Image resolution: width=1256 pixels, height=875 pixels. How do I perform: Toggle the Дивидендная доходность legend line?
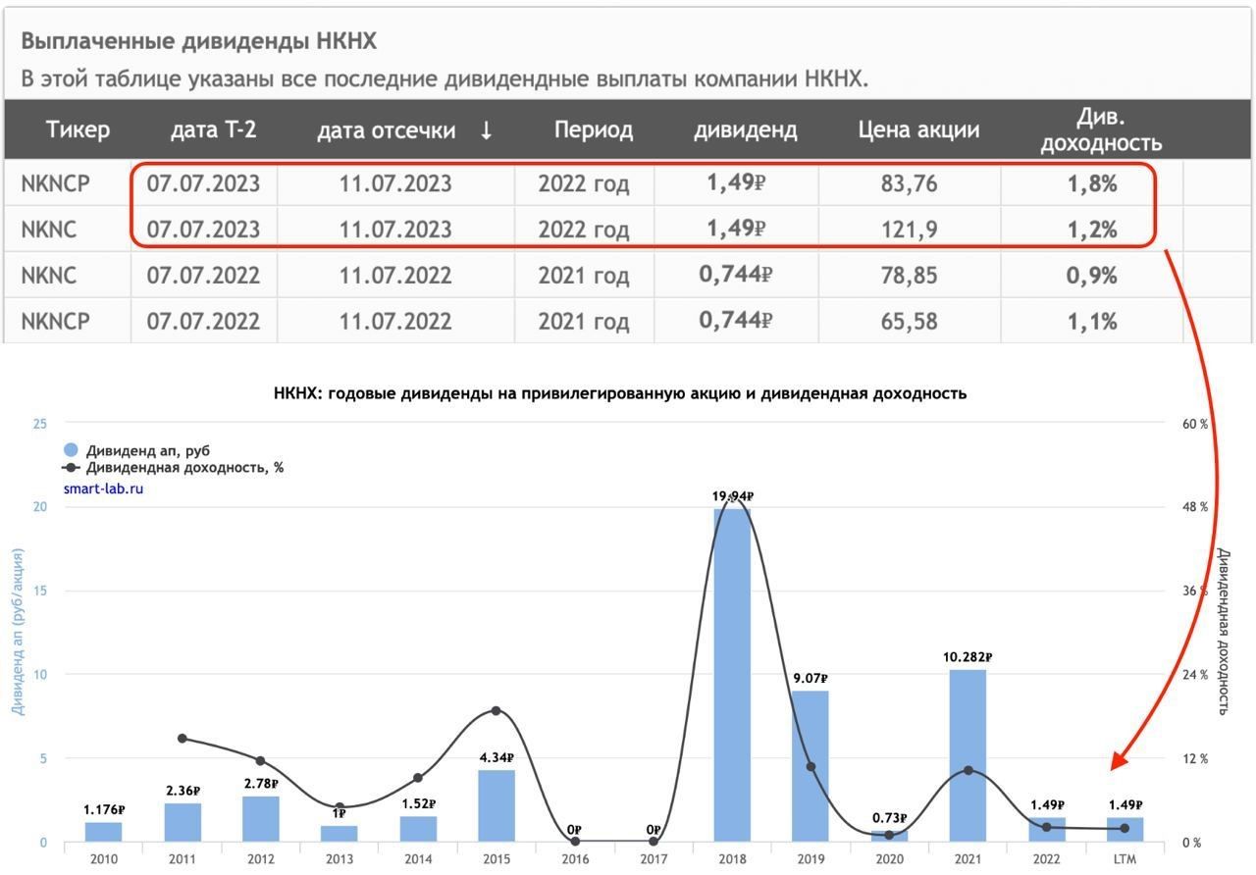(x=173, y=468)
